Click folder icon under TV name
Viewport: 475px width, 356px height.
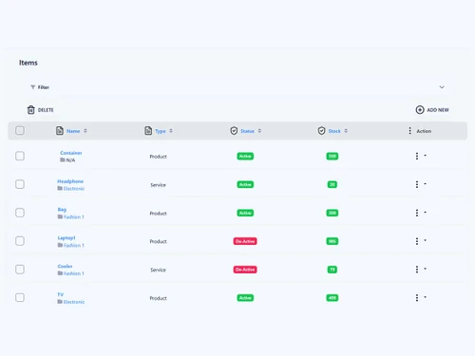click(60, 302)
